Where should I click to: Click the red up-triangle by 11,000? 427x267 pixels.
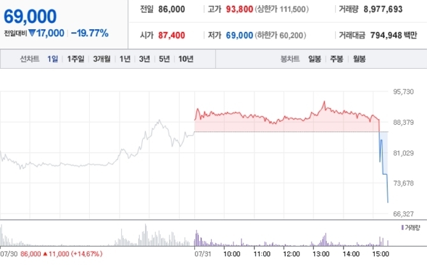pos(45,254)
